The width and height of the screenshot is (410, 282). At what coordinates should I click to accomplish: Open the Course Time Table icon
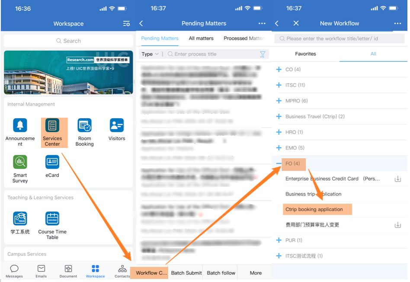(x=52, y=218)
